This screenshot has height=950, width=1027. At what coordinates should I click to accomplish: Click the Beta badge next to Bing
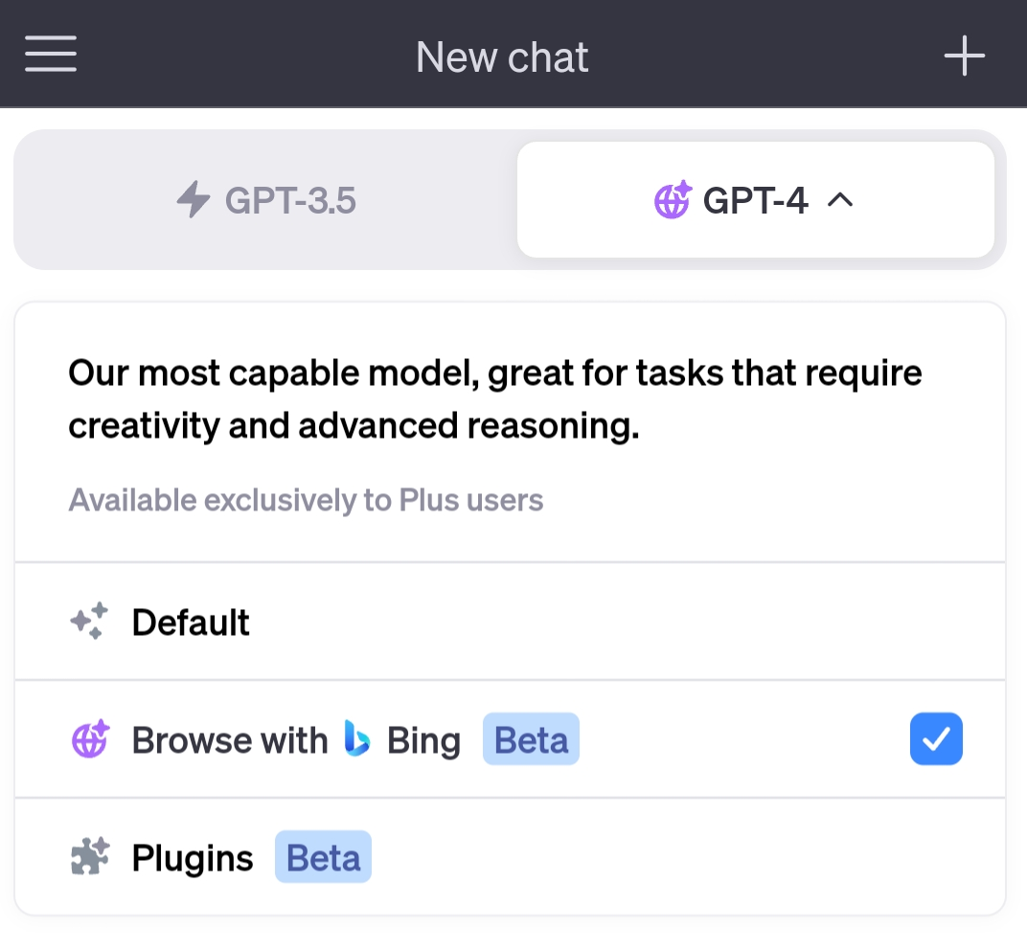point(531,738)
